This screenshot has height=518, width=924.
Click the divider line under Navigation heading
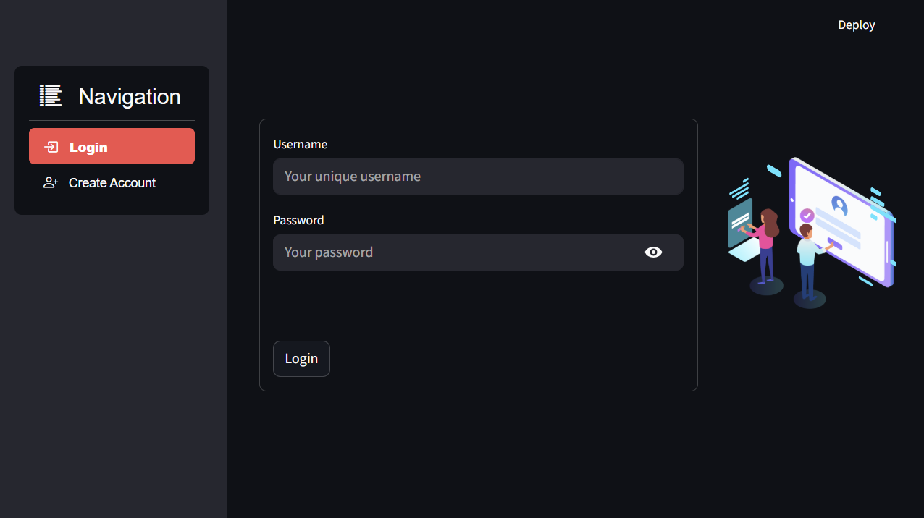[112, 120]
